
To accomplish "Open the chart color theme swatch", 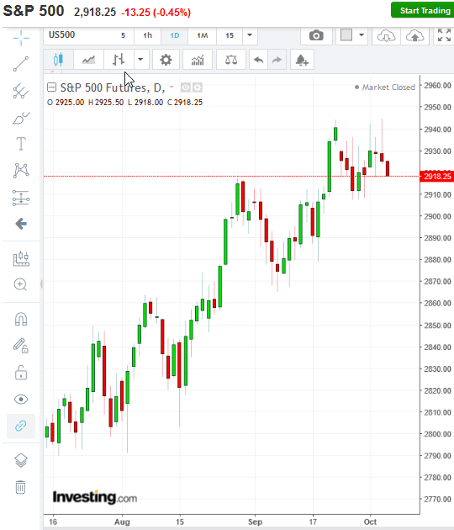I will (346, 34).
